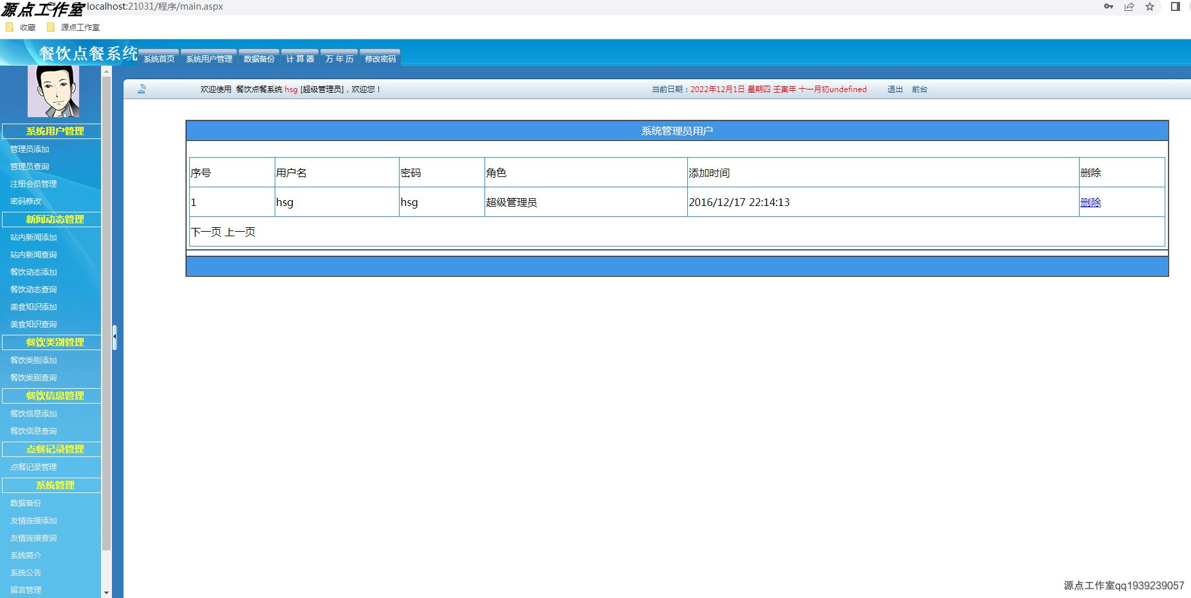1191x598 pixels.
Task: Click the share icon in the browser toolbar
Action: (x=1129, y=7)
